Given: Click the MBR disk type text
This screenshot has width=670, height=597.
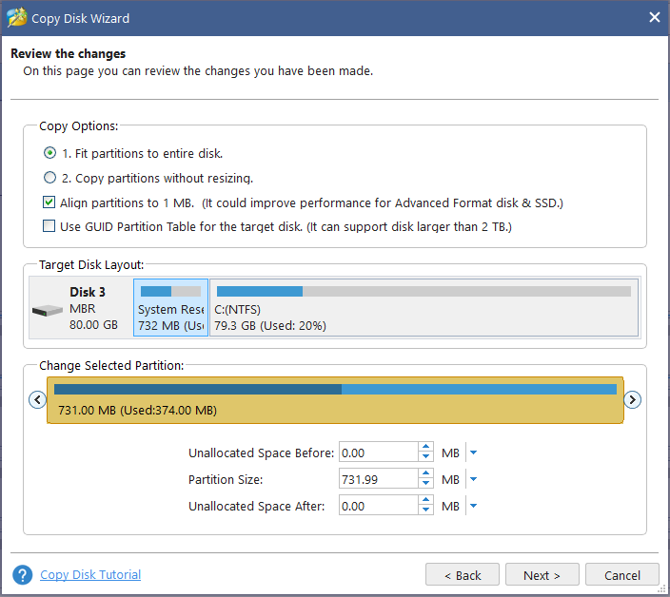Looking at the screenshot, I should pos(83,309).
